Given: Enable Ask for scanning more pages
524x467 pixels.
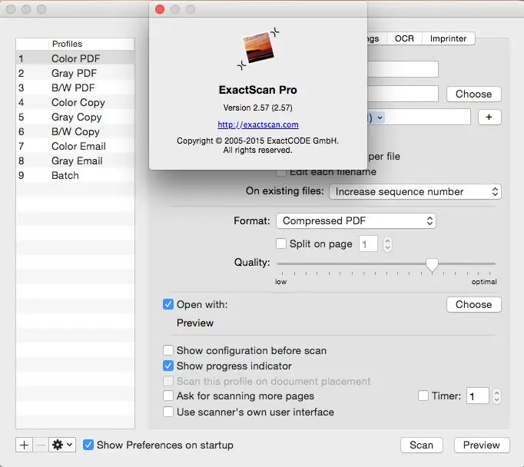Looking at the screenshot, I should 168,396.
